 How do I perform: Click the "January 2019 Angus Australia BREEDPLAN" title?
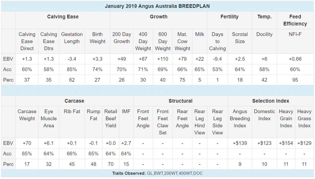(x=157, y=6)
